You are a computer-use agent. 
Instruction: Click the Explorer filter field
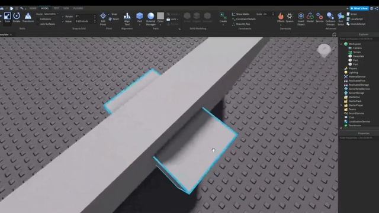tap(359, 38)
